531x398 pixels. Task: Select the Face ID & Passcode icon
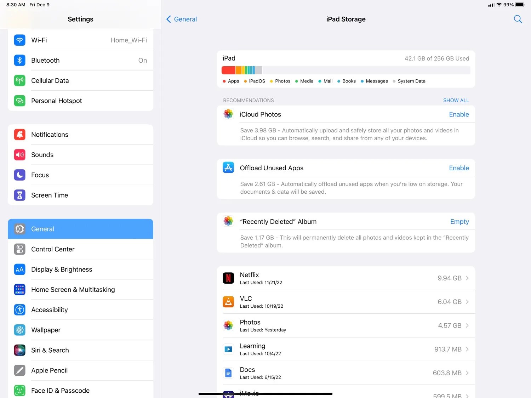pyautogui.click(x=19, y=390)
